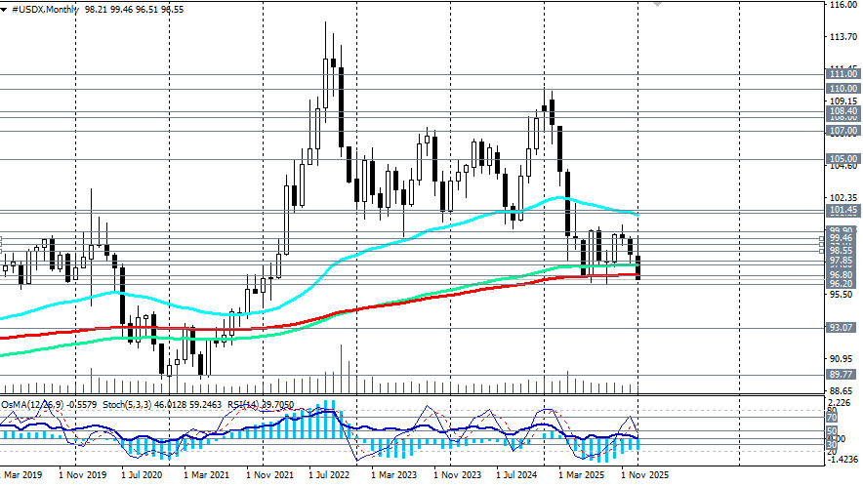Select the 107.00 horizontal level label
The width and height of the screenshot is (863, 486).
point(842,130)
